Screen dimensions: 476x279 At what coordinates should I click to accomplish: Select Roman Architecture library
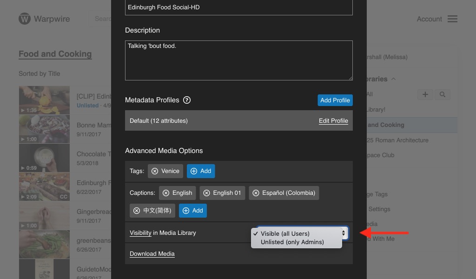(x=397, y=140)
